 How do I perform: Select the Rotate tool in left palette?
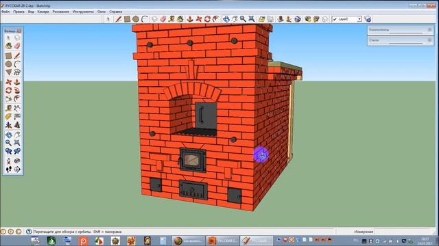tap(9, 90)
